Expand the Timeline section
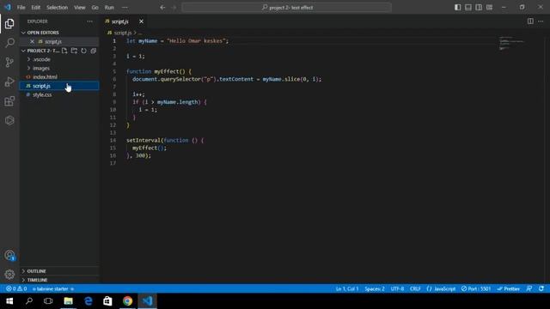 (59, 280)
